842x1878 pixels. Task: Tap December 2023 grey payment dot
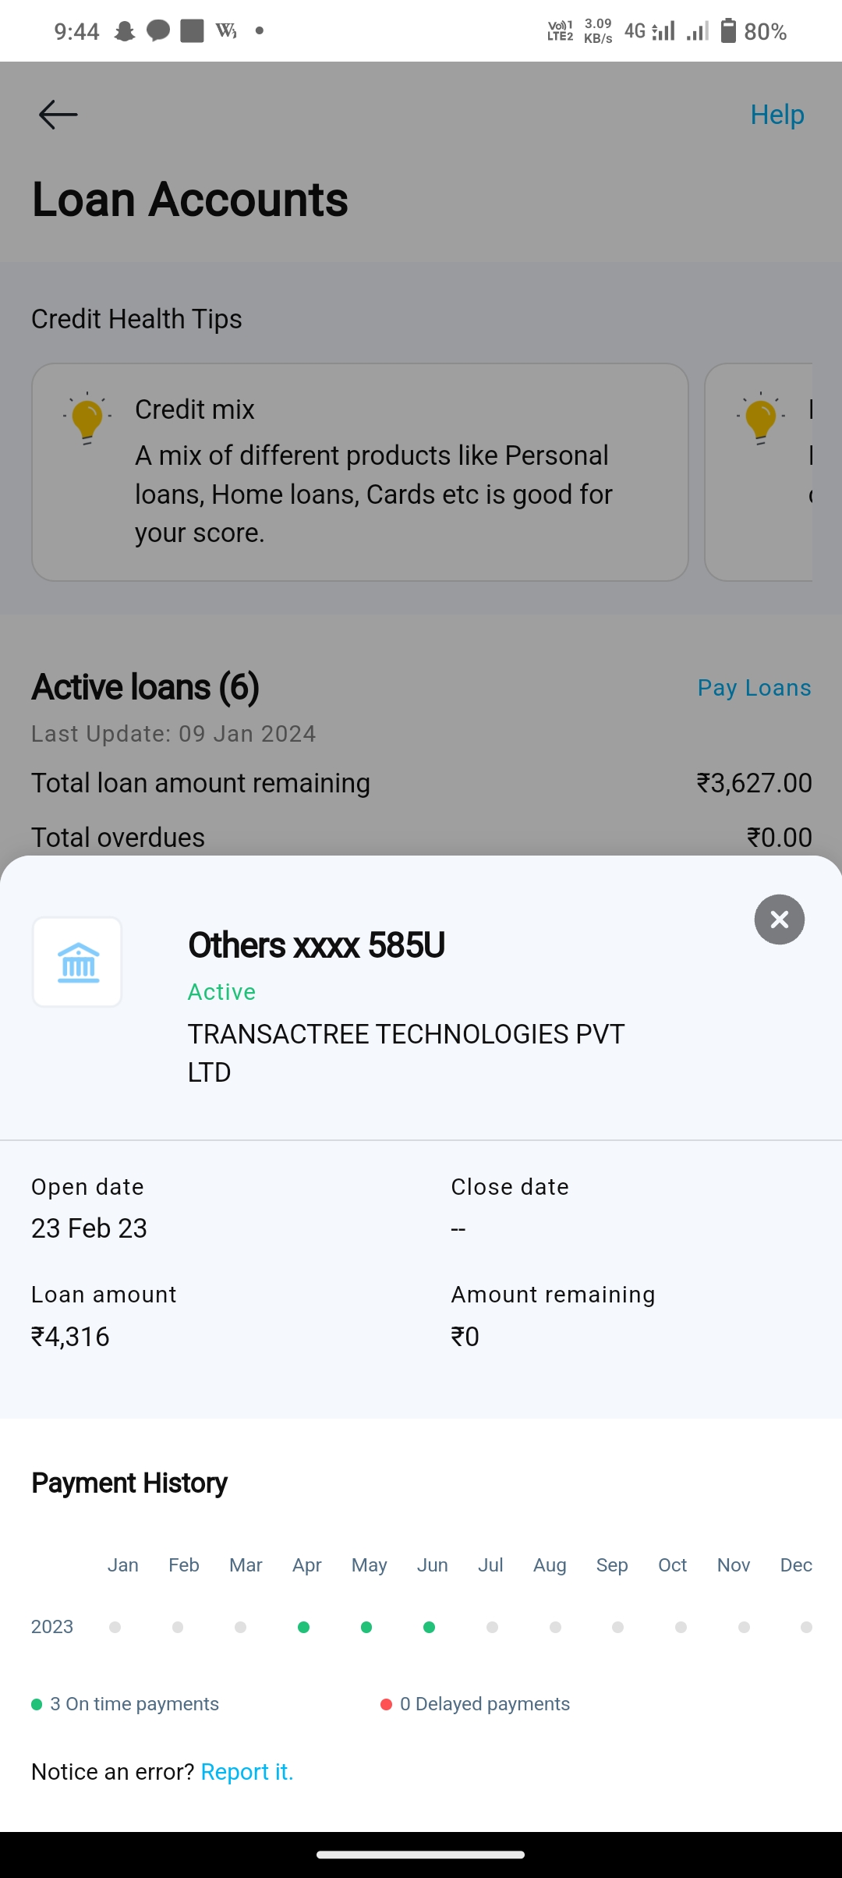click(806, 1627)
